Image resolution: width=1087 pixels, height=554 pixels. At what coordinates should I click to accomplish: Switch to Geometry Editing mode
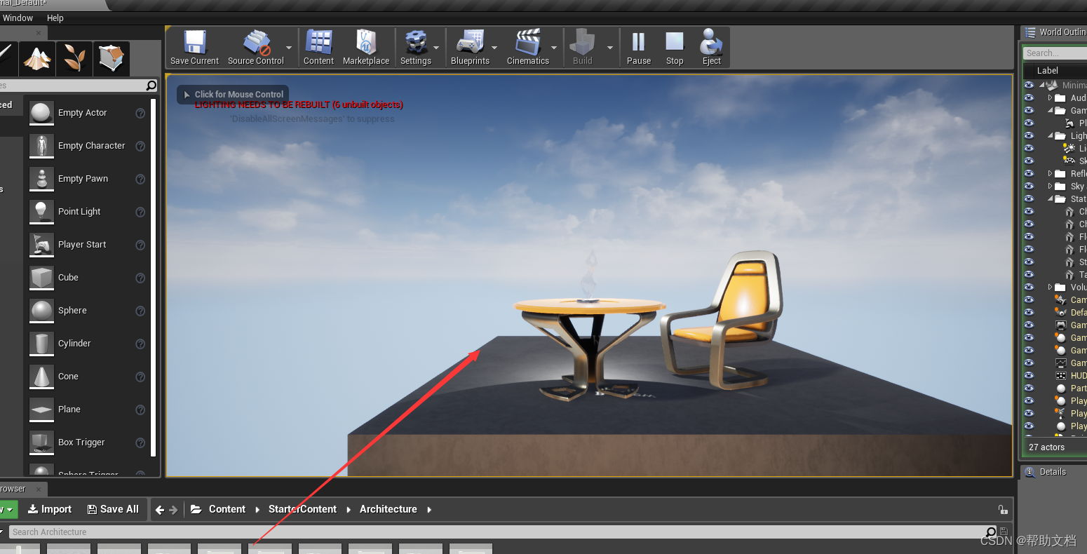click(112, 58)
